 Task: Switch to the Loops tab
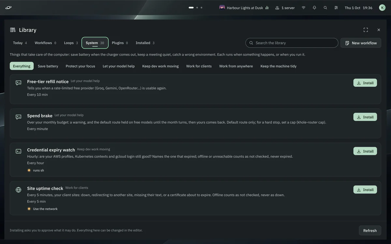click(x=71, y=43)
